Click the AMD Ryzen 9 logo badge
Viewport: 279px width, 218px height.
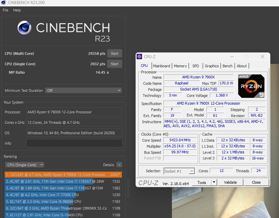click(x=251, y=86)
